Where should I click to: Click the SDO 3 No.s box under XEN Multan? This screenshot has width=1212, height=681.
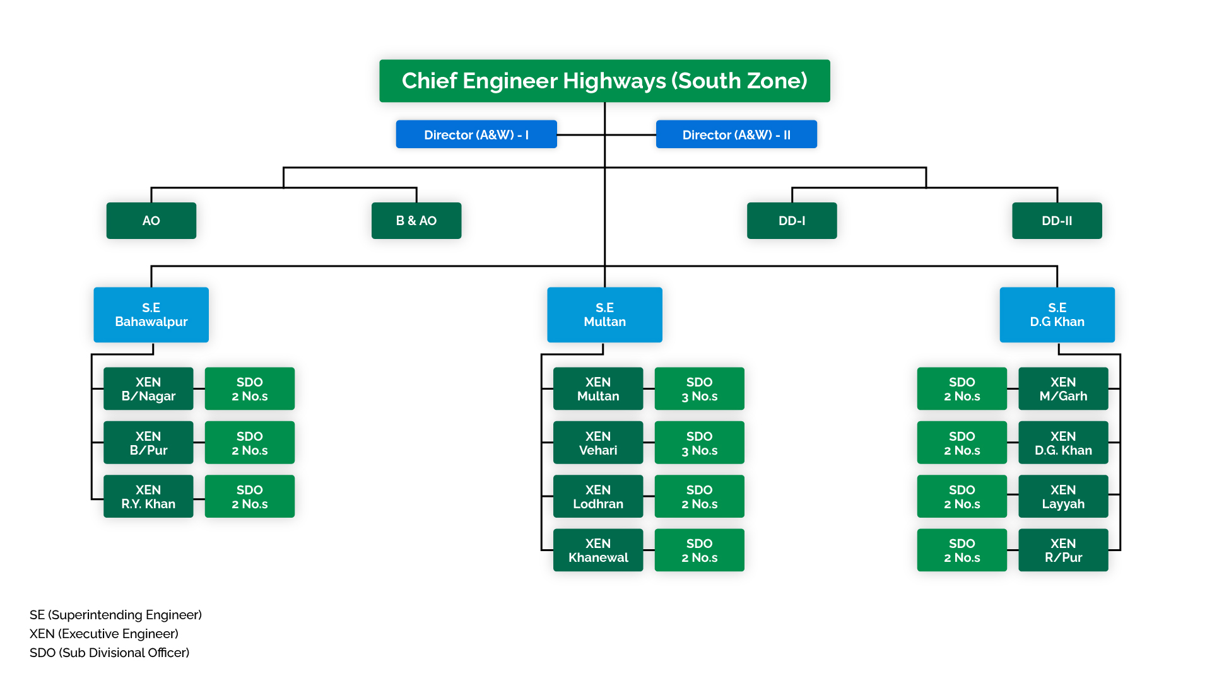tap(699, 388)
